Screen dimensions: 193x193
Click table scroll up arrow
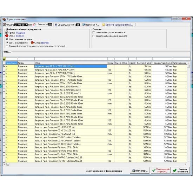(x=188, y=63)
